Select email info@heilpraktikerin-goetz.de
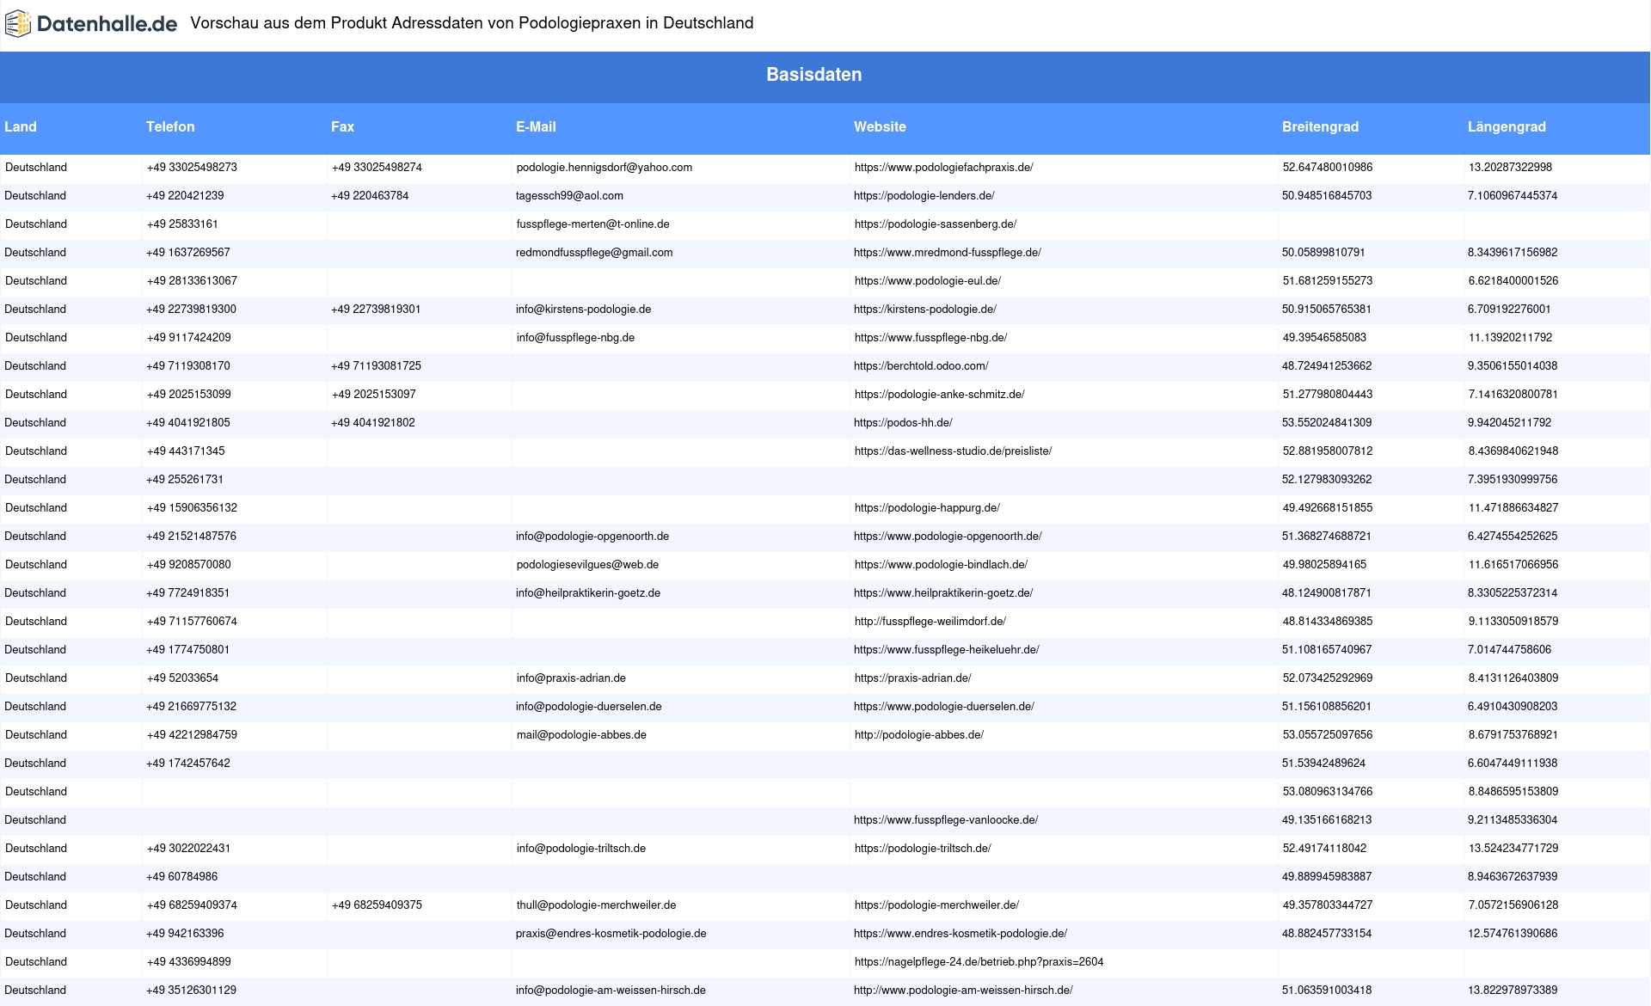 [588, 593]
